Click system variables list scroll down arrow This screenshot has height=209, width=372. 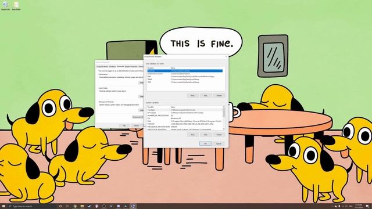224,129
